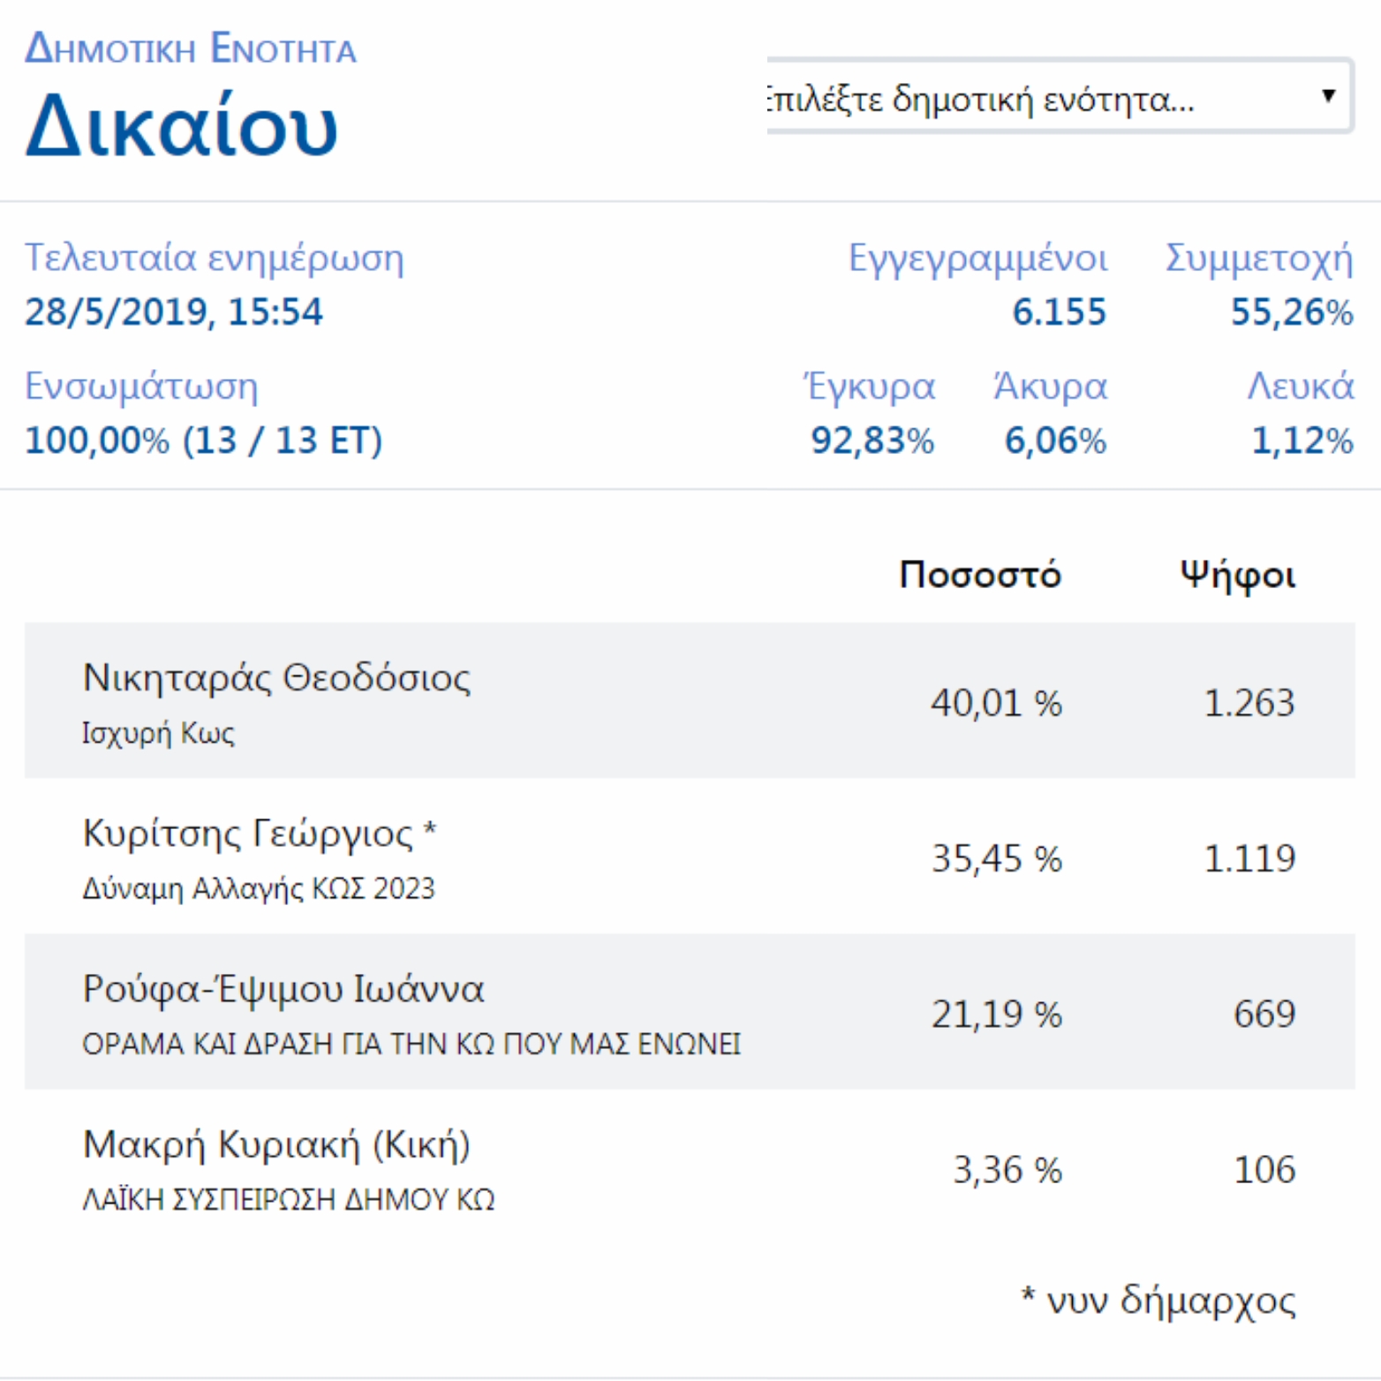Select candidate Κυρίτσης Γεώργιος row

tap(689, 857)
